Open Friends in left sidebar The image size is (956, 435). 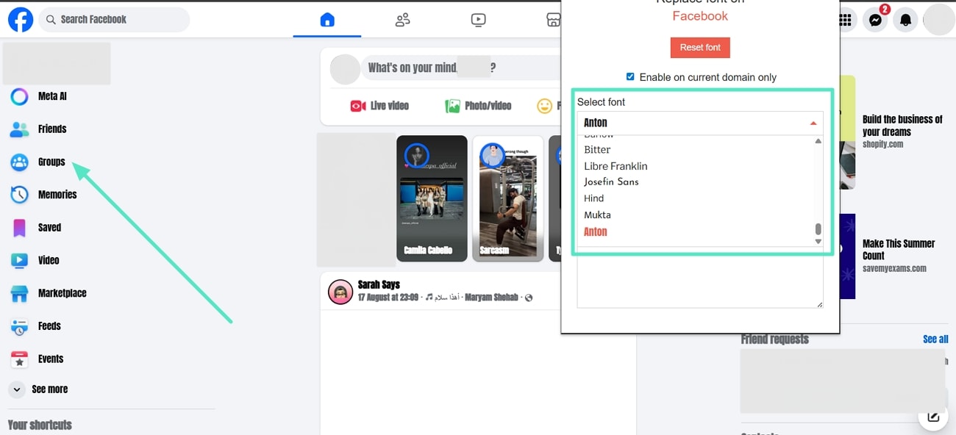[x=52, y=129]
